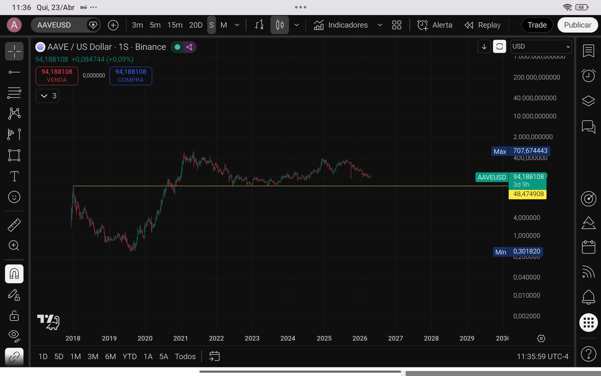This screenshot has width=601, height=376.
Task: Click the VENDA sell price button
Action: click(57, 76)
